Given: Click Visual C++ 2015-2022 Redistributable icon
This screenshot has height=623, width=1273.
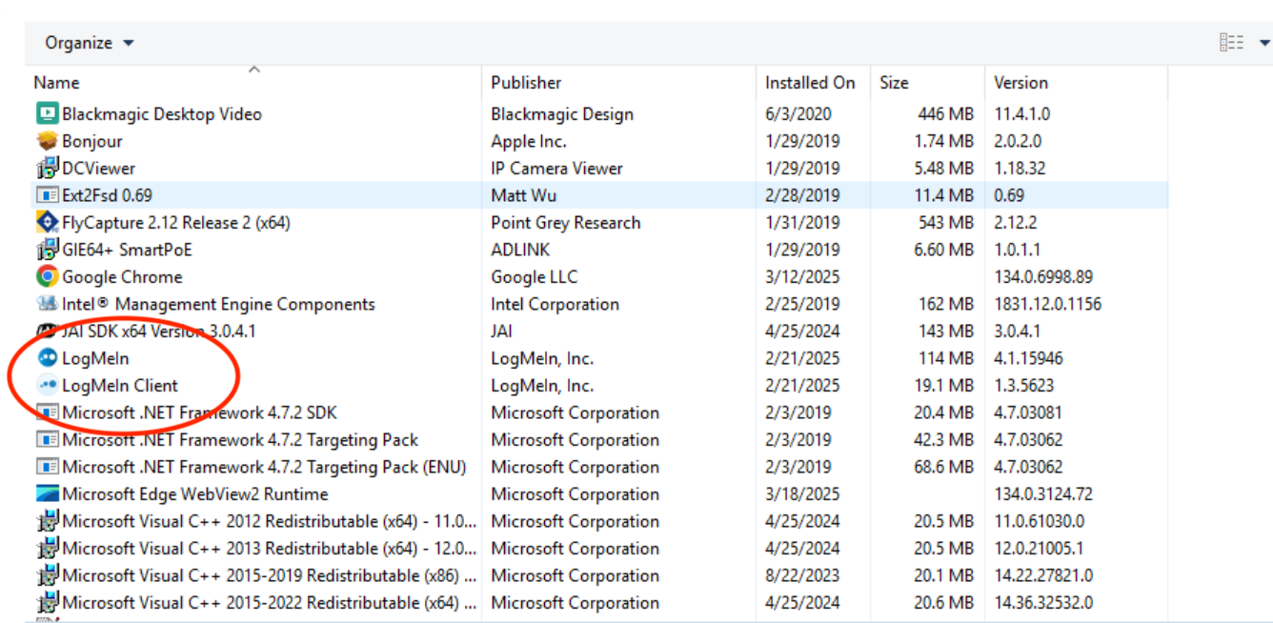Looking at the screenshot, I should pyautogui.click(x=47, y=603).
